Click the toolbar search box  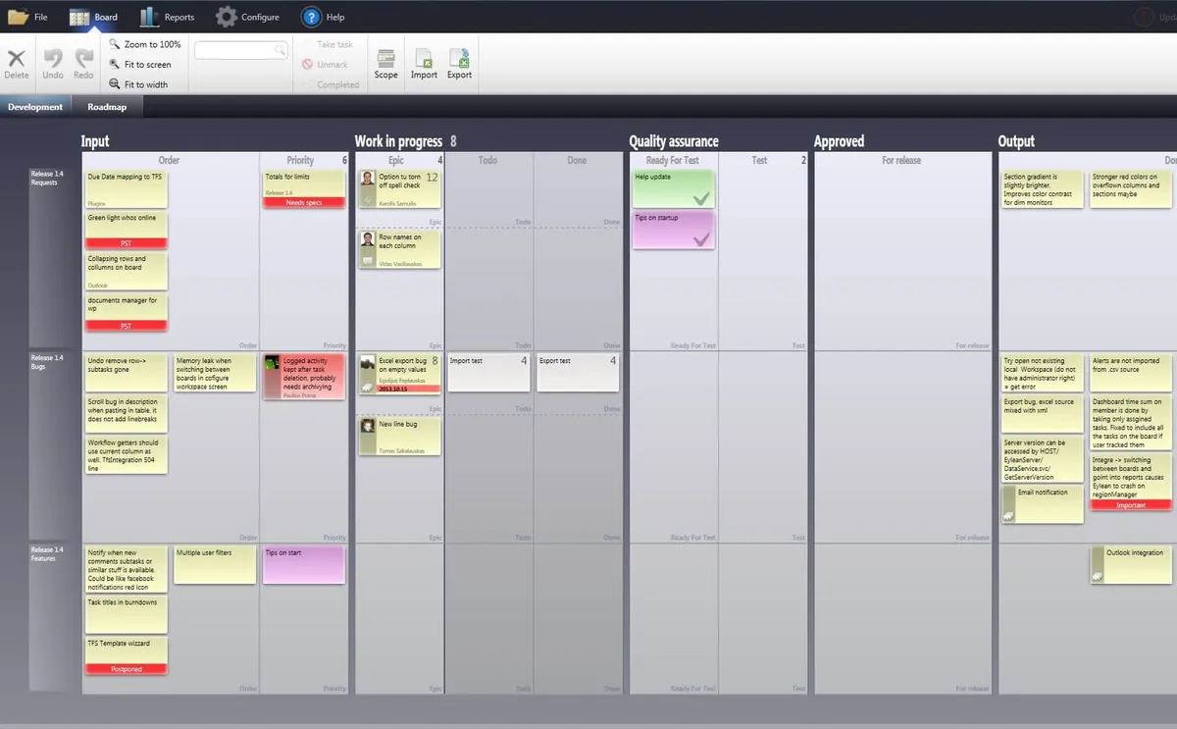pos(241,50)
